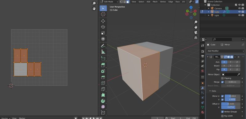Toggle Merge checkbox
The width and height of the screenshot is (246, 119).
tap(222, 82)
